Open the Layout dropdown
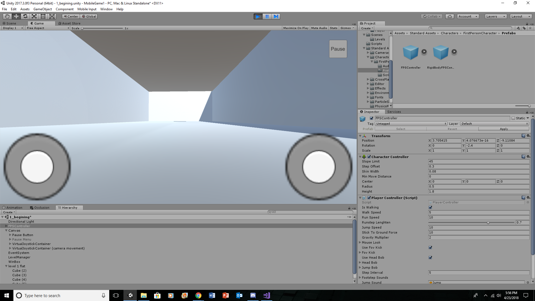Screen dimensions: 535x301 coord(521,16)
